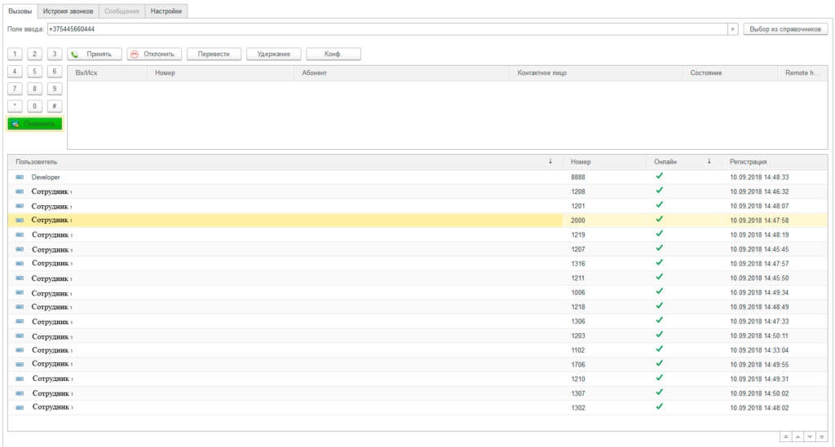Open the Настройки tab
Image resolution: width=835 pixels, height=447 pixels.
tap(167, 11)
